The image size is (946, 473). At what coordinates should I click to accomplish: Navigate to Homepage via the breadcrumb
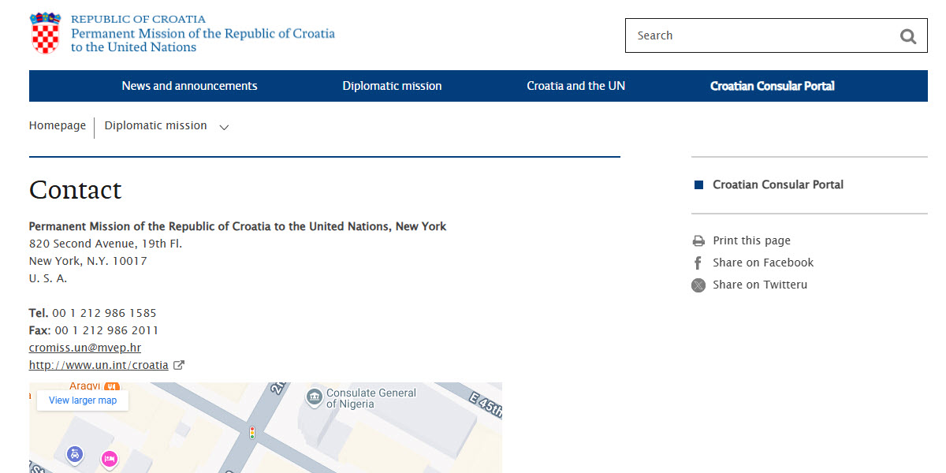click(58, 125)
